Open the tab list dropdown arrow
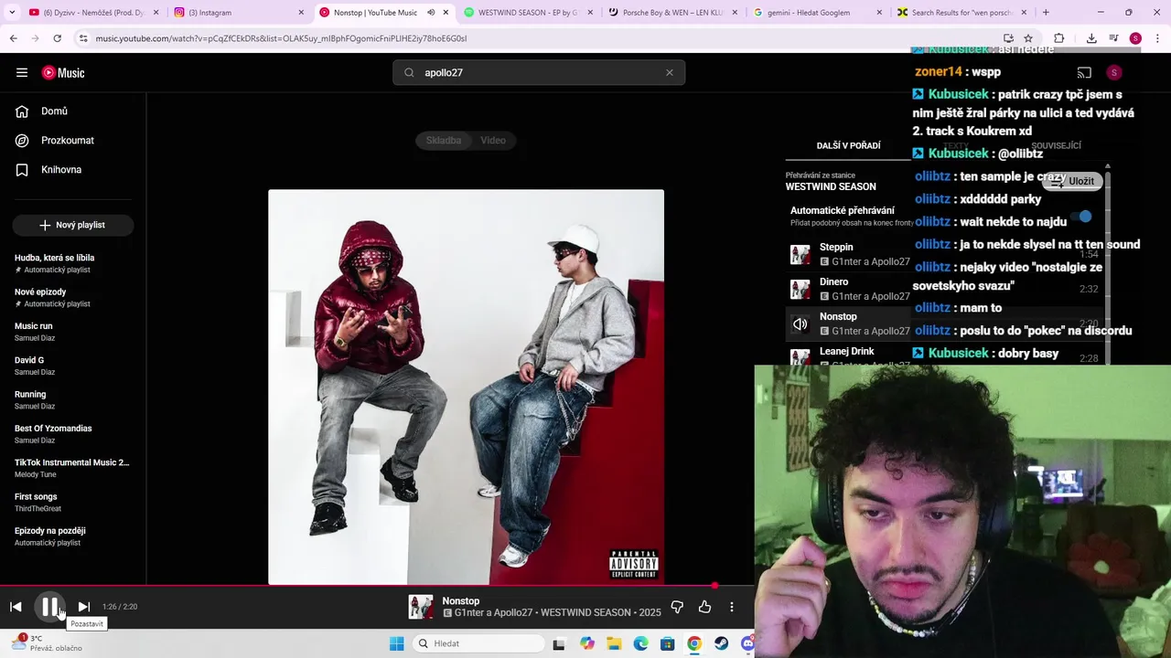1171x658 pixels. click(12, 13)
